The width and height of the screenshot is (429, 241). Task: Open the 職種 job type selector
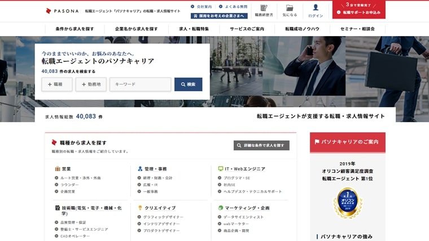pos(57,84)
